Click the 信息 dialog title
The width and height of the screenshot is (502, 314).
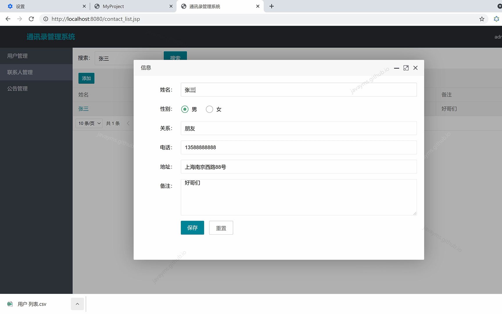coord(146,68)
